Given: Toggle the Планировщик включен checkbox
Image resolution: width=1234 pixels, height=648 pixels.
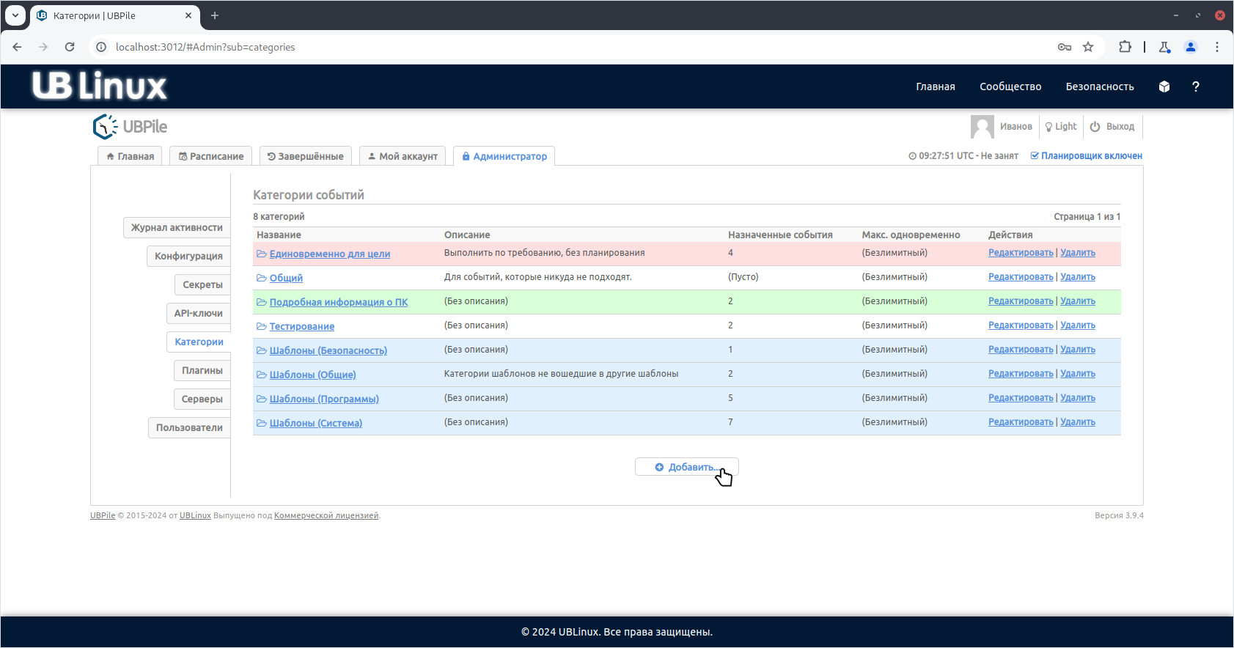Looking at the screenshot, I should pyautogui.click(x=1035, y=155).
